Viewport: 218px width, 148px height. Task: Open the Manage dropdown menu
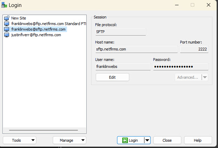coord(69,140)
